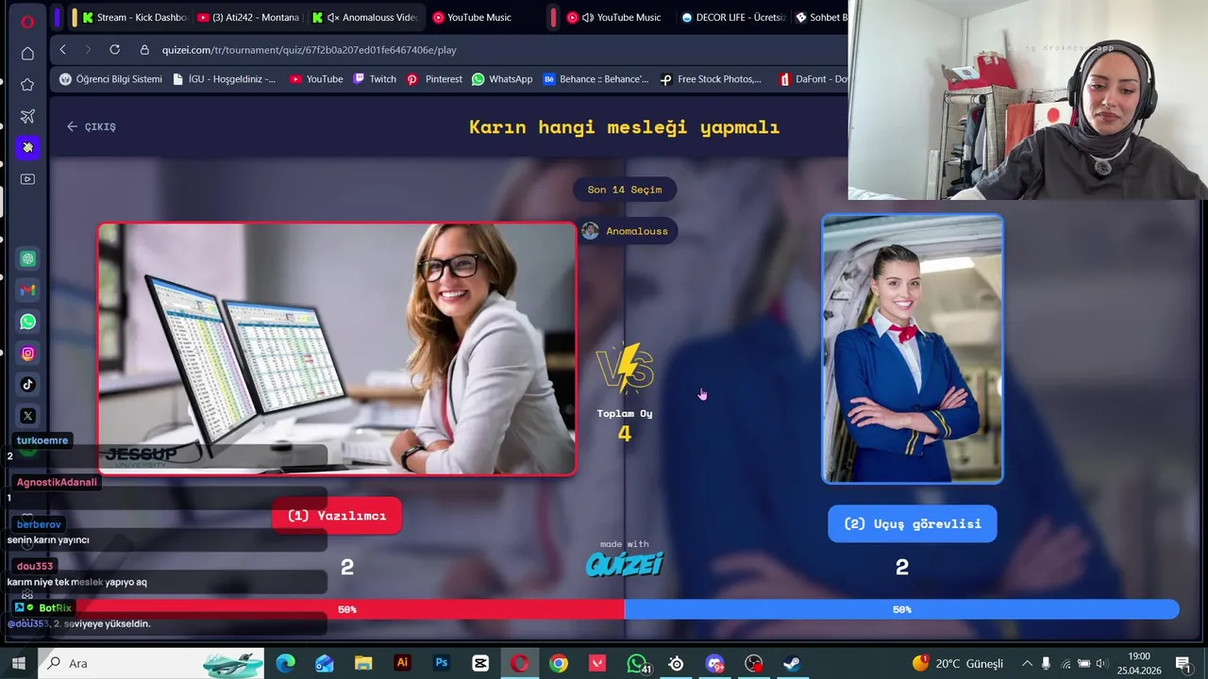Click the blue 50% vote bar
1208x679 pixels.
902,609
